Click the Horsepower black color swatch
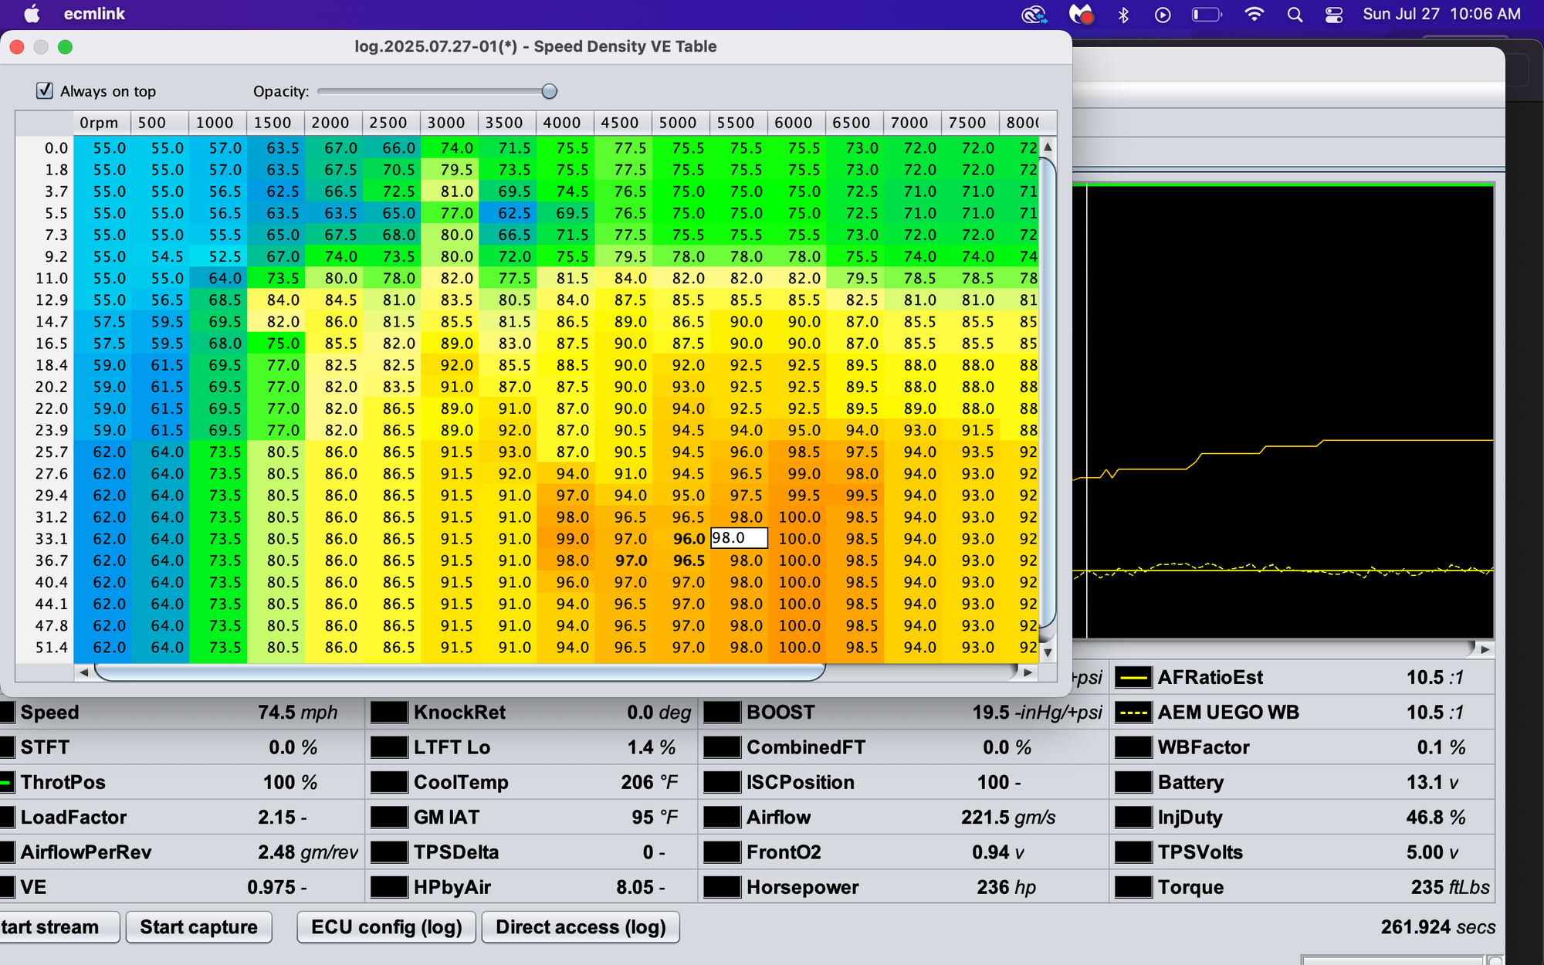This screenshot has height=965, width=1544. pos(722,887)
